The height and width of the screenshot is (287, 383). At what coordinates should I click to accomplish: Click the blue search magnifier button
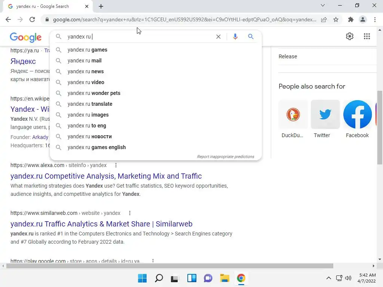pyautogui.click(x=251, y=37)
